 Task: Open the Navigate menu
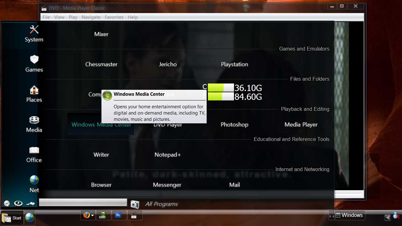(91, 17)
